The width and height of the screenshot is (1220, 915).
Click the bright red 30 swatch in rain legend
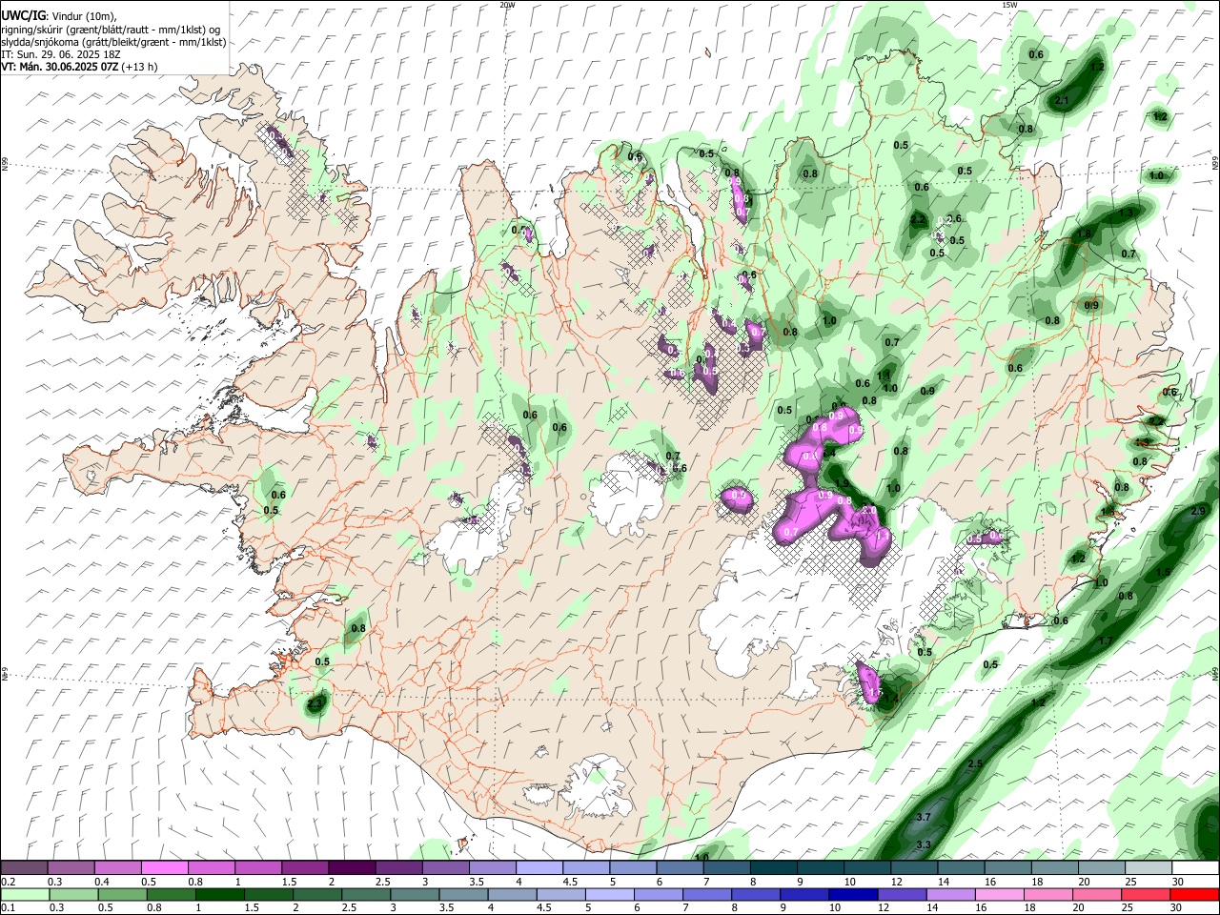click(1195, 894)
